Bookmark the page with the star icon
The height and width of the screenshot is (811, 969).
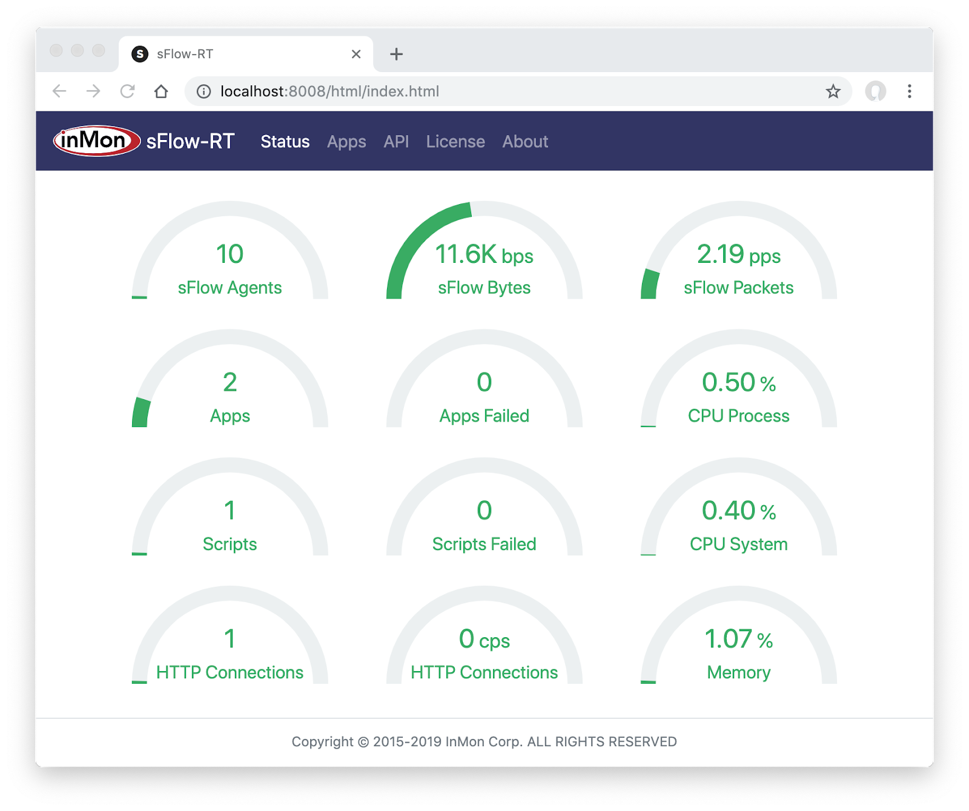833,91
